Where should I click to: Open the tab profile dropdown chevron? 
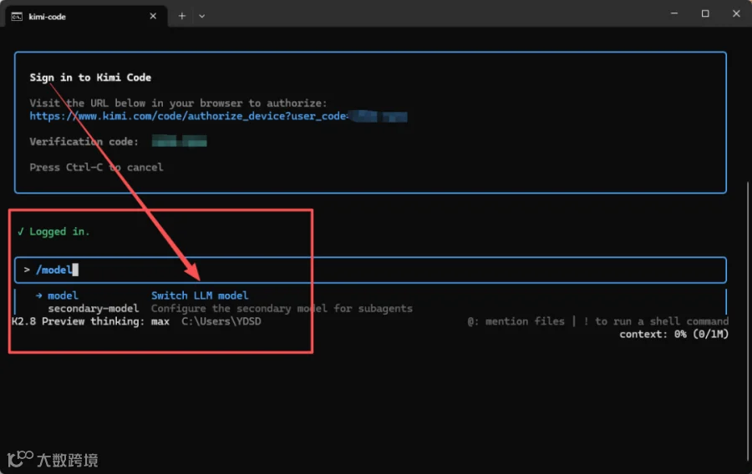202,17
